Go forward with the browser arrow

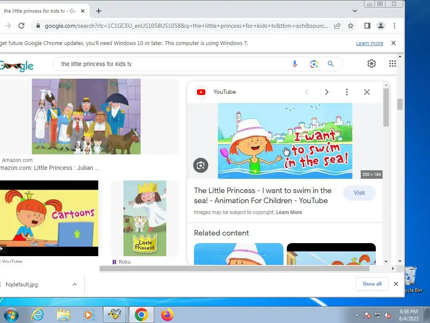click(x=8, y=26)
